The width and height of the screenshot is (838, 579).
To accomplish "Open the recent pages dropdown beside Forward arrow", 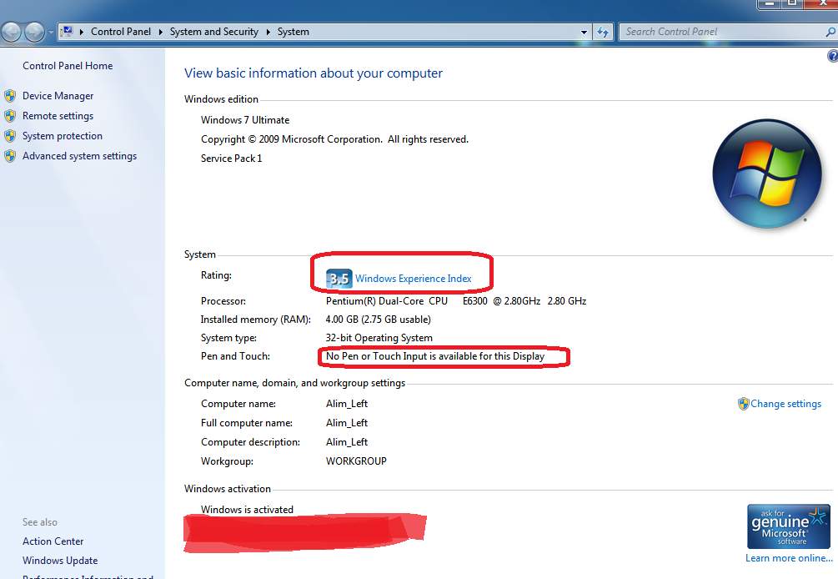I will tap(51, 32).
